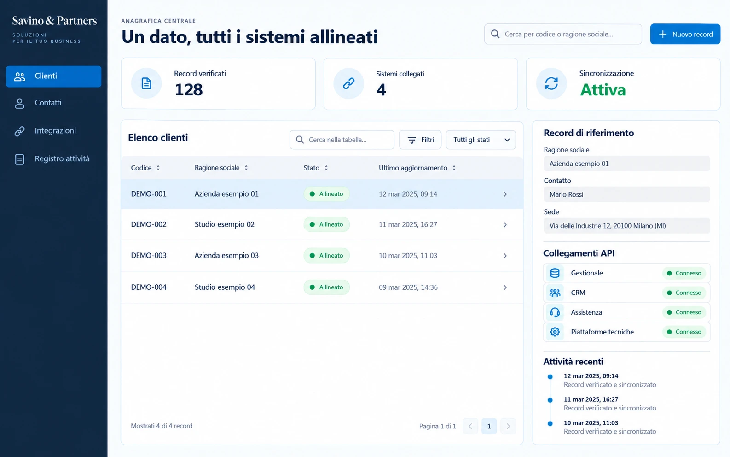Viewport: 730px width, 457px height.
Task: Click the Integrazioni link icon
Action: tap(20, 131)
